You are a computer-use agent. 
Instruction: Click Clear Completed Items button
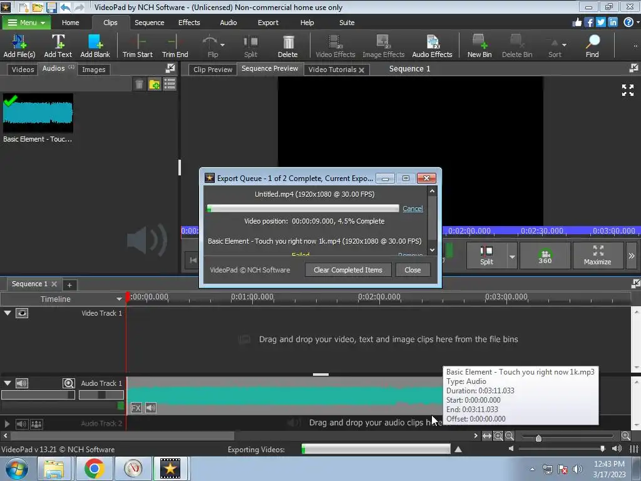pyautogui.click(x=348, y=270)
